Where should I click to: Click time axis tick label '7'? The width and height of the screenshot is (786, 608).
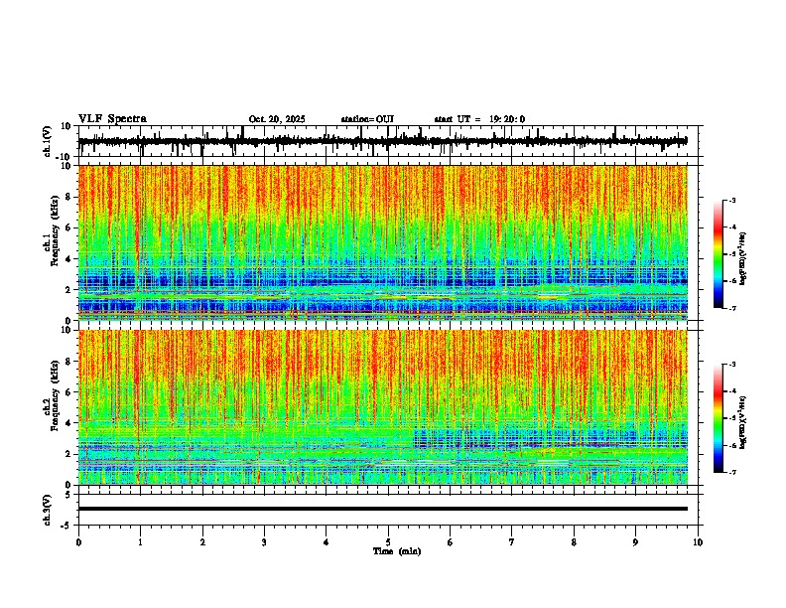tap(512, 542)
